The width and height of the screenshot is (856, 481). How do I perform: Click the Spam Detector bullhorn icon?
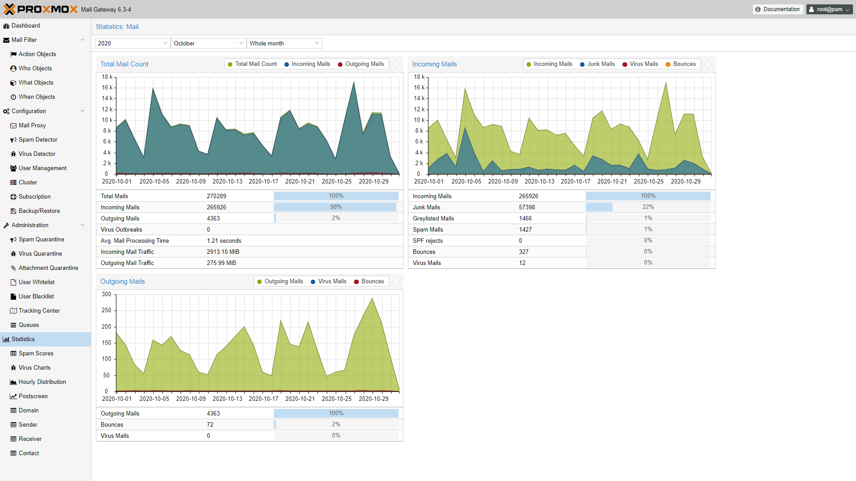click(13, 140)
